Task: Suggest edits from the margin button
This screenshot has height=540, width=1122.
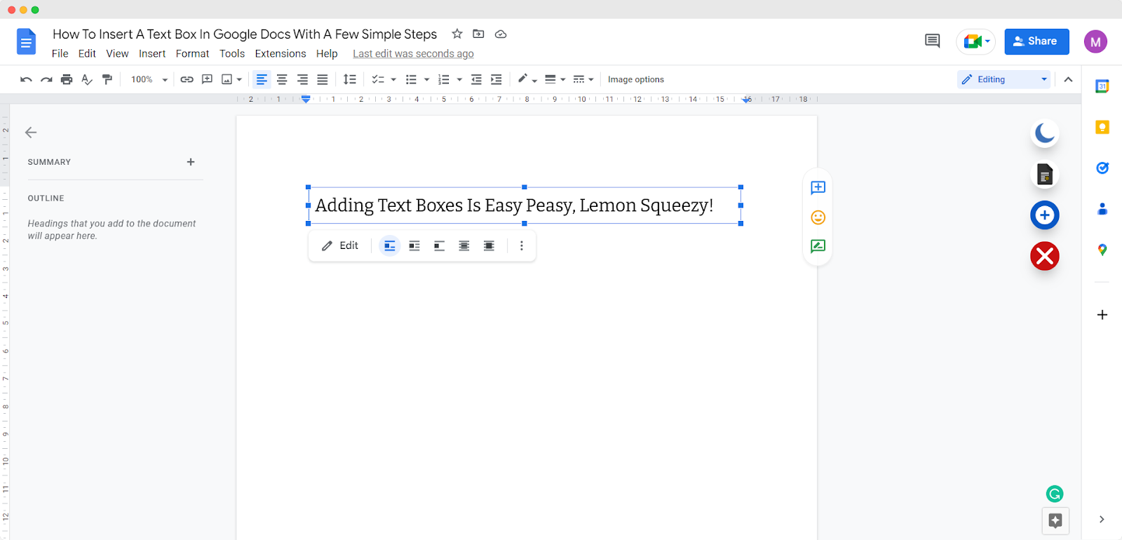Action: [818, 246]
